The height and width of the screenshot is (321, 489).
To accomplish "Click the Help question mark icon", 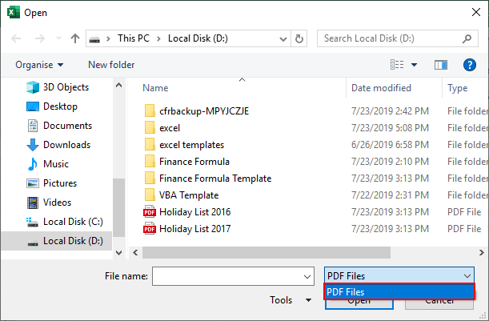I will [x=470, y=65].
